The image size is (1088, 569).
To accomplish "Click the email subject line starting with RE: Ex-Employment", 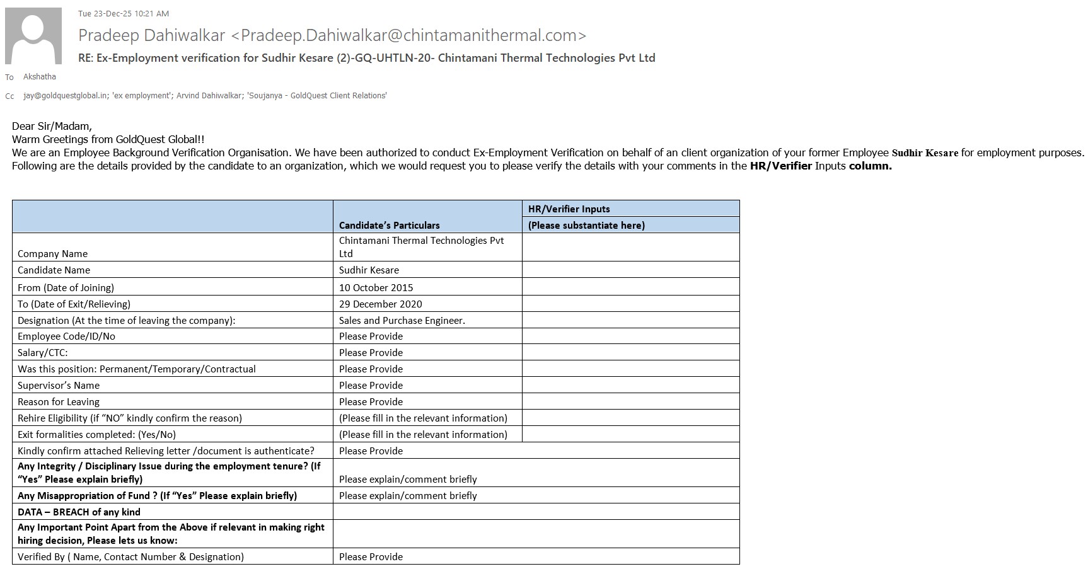I will point(367,58).
